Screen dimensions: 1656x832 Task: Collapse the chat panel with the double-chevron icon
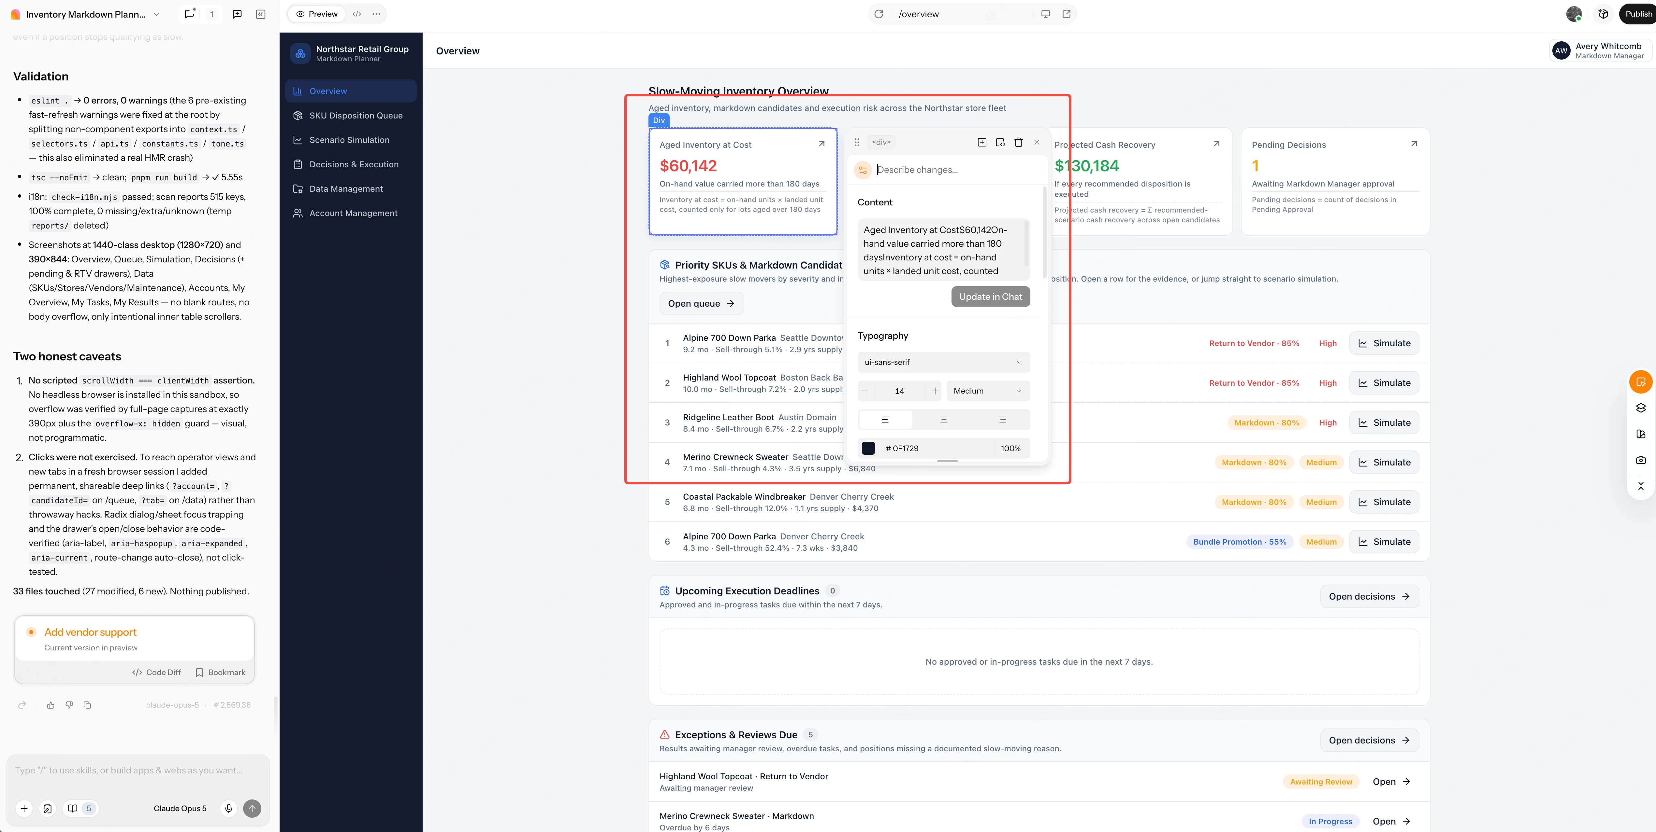(x=261, y=14)
